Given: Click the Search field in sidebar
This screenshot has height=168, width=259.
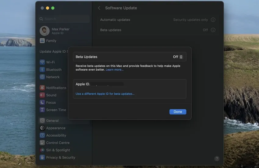Looking at the screenshot, I should (x=65, y=19).
